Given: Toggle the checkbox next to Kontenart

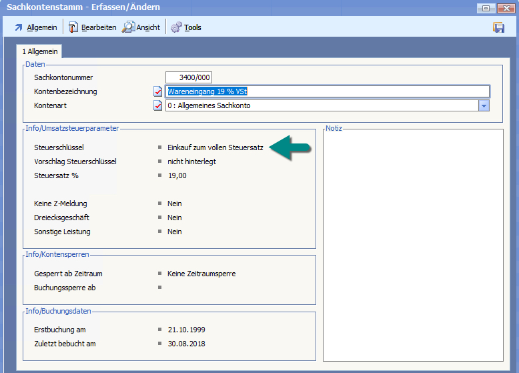Looking at the screenshot, I should point(158,106).
